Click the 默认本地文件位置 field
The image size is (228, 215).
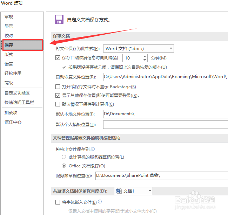(166, 114)
